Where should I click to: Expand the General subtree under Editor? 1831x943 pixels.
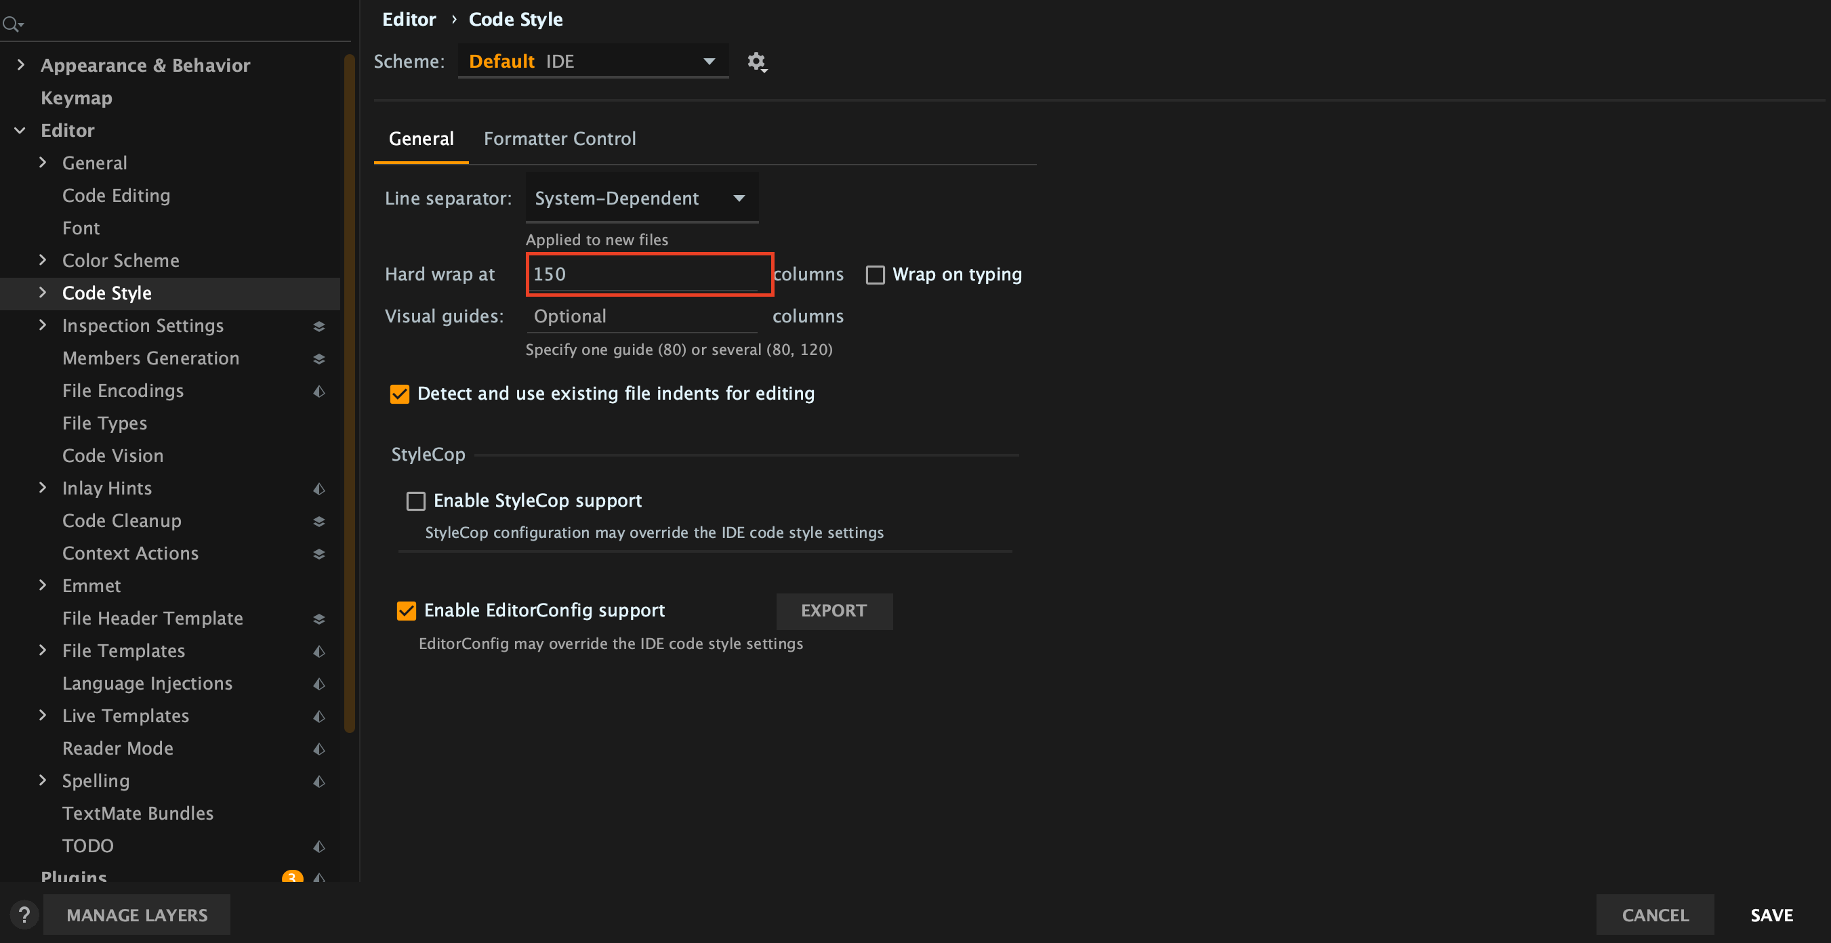pyautogui.click(x=43, y=162)
